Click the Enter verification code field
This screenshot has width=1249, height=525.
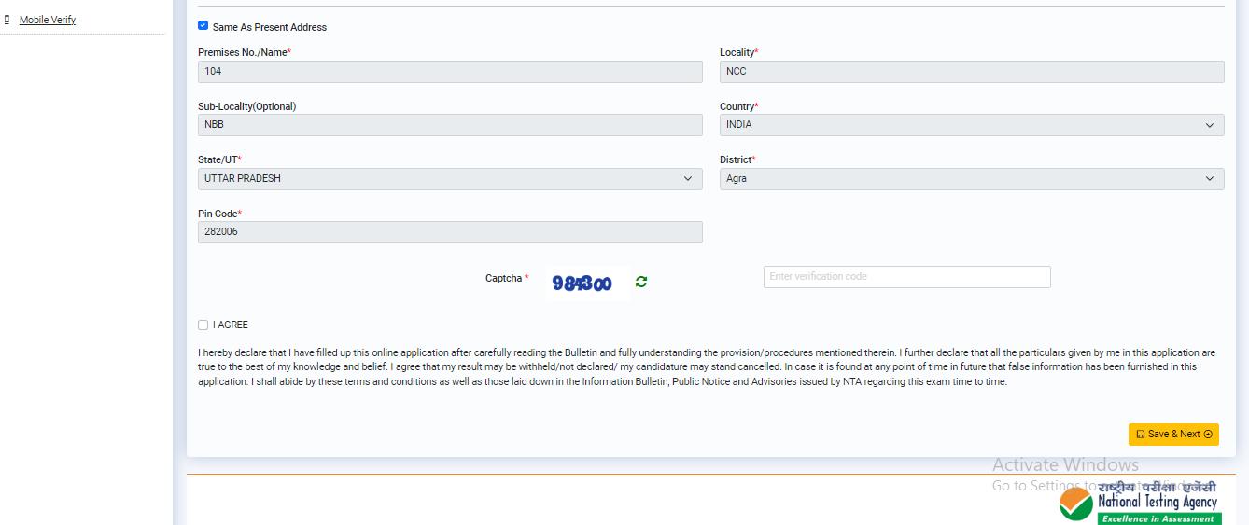(906, 277)
